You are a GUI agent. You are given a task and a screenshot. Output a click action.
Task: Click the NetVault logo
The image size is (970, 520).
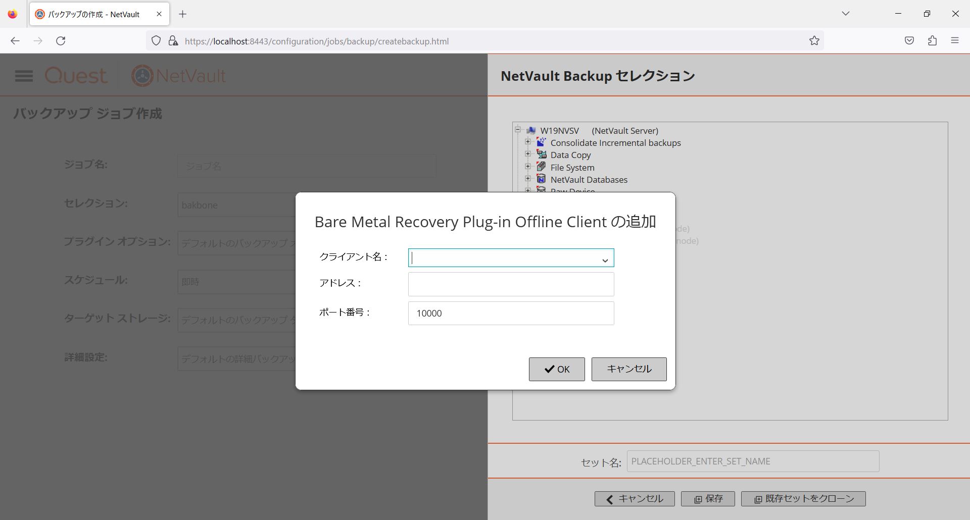pos(178,76)
